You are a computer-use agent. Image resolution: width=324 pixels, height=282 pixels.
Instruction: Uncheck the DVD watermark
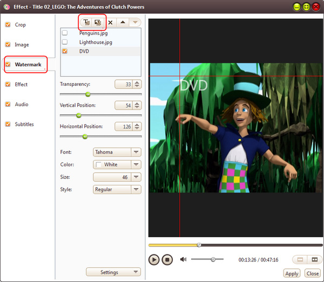[x=65, y=51]
